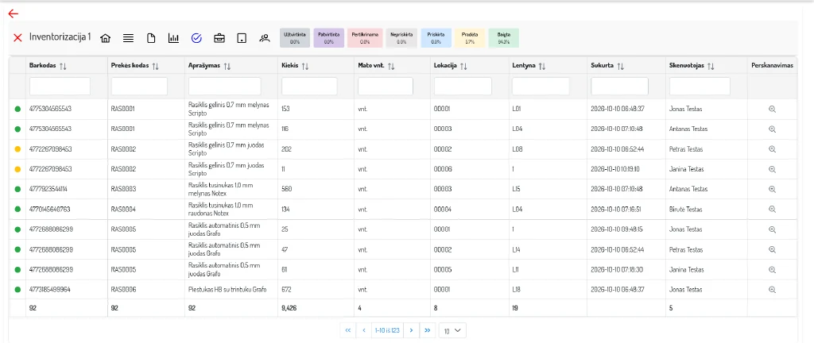Sort by the Lentyna column

(x=541, y=66)
